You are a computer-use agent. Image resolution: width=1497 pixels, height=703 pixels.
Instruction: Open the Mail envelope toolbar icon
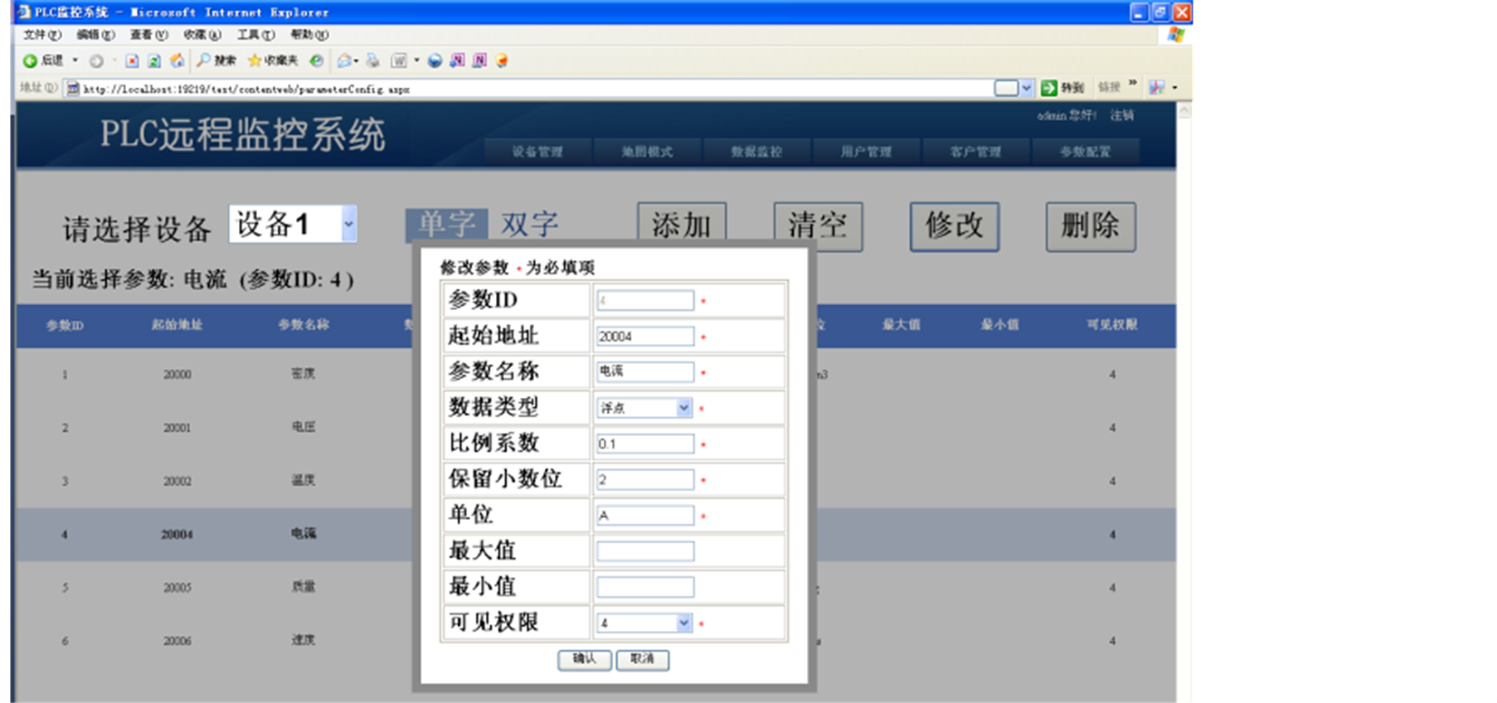point(344,61)
